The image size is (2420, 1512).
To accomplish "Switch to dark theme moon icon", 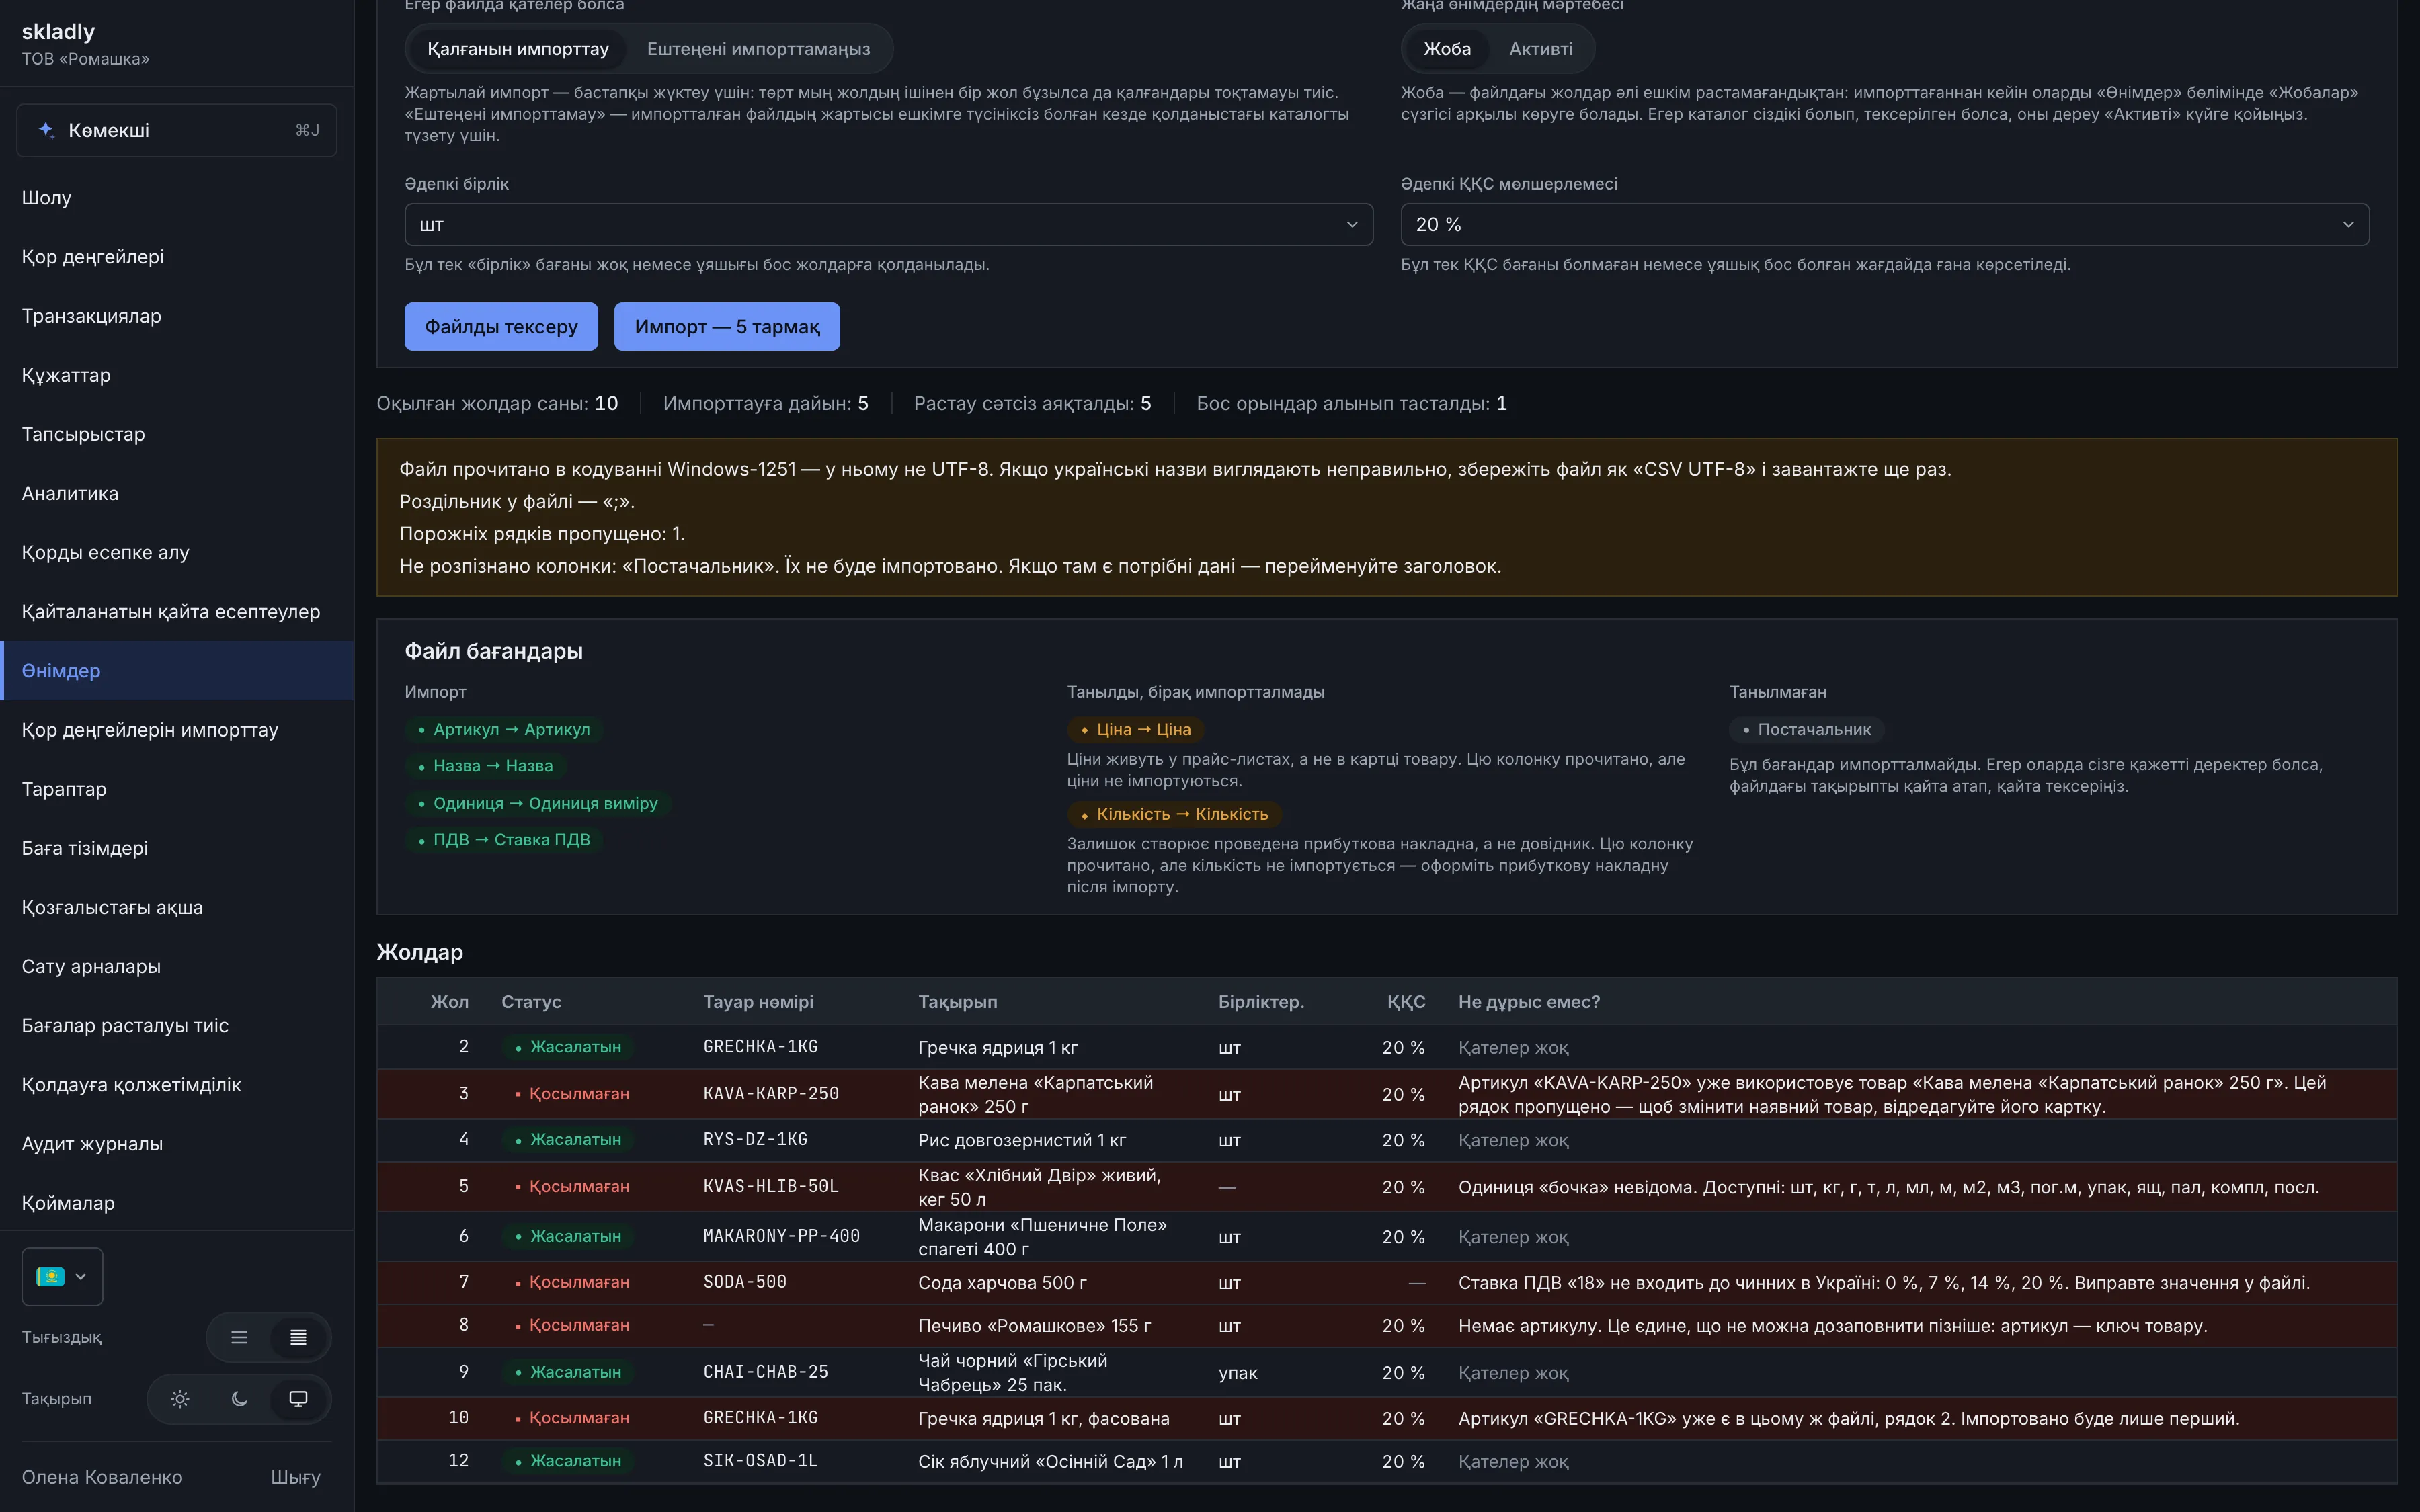I will tap(239, 1399).
